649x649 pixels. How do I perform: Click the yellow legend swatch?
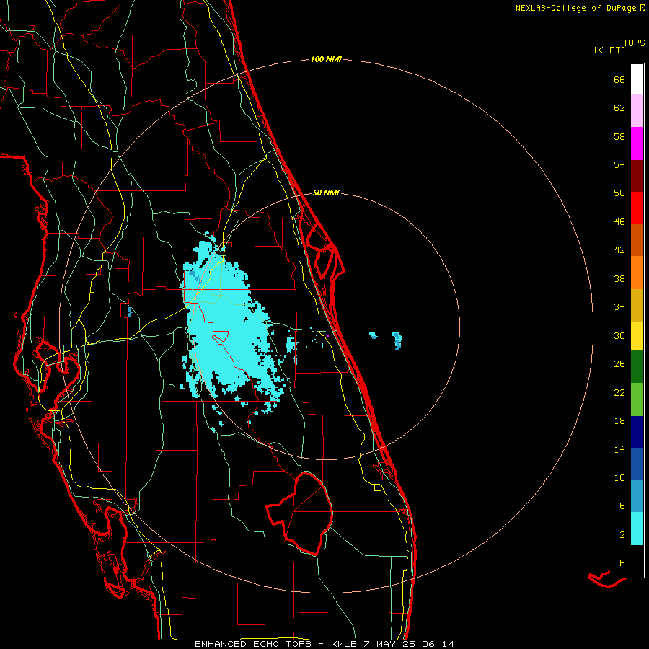pyautogui.click(x=637, y=336)
